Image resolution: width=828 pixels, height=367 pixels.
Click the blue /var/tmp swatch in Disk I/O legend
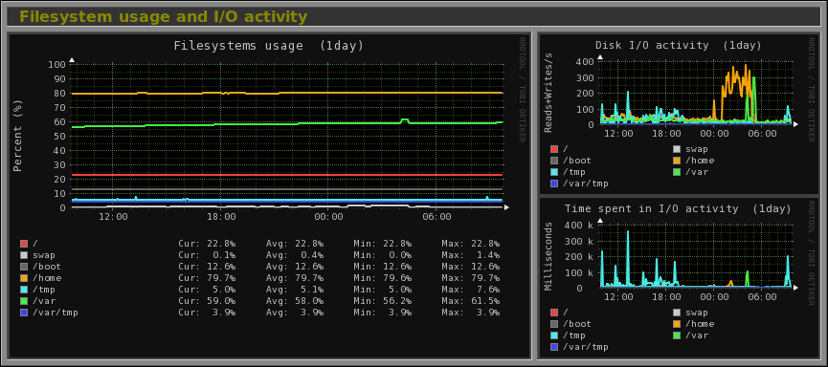click(x=554, y=183)
